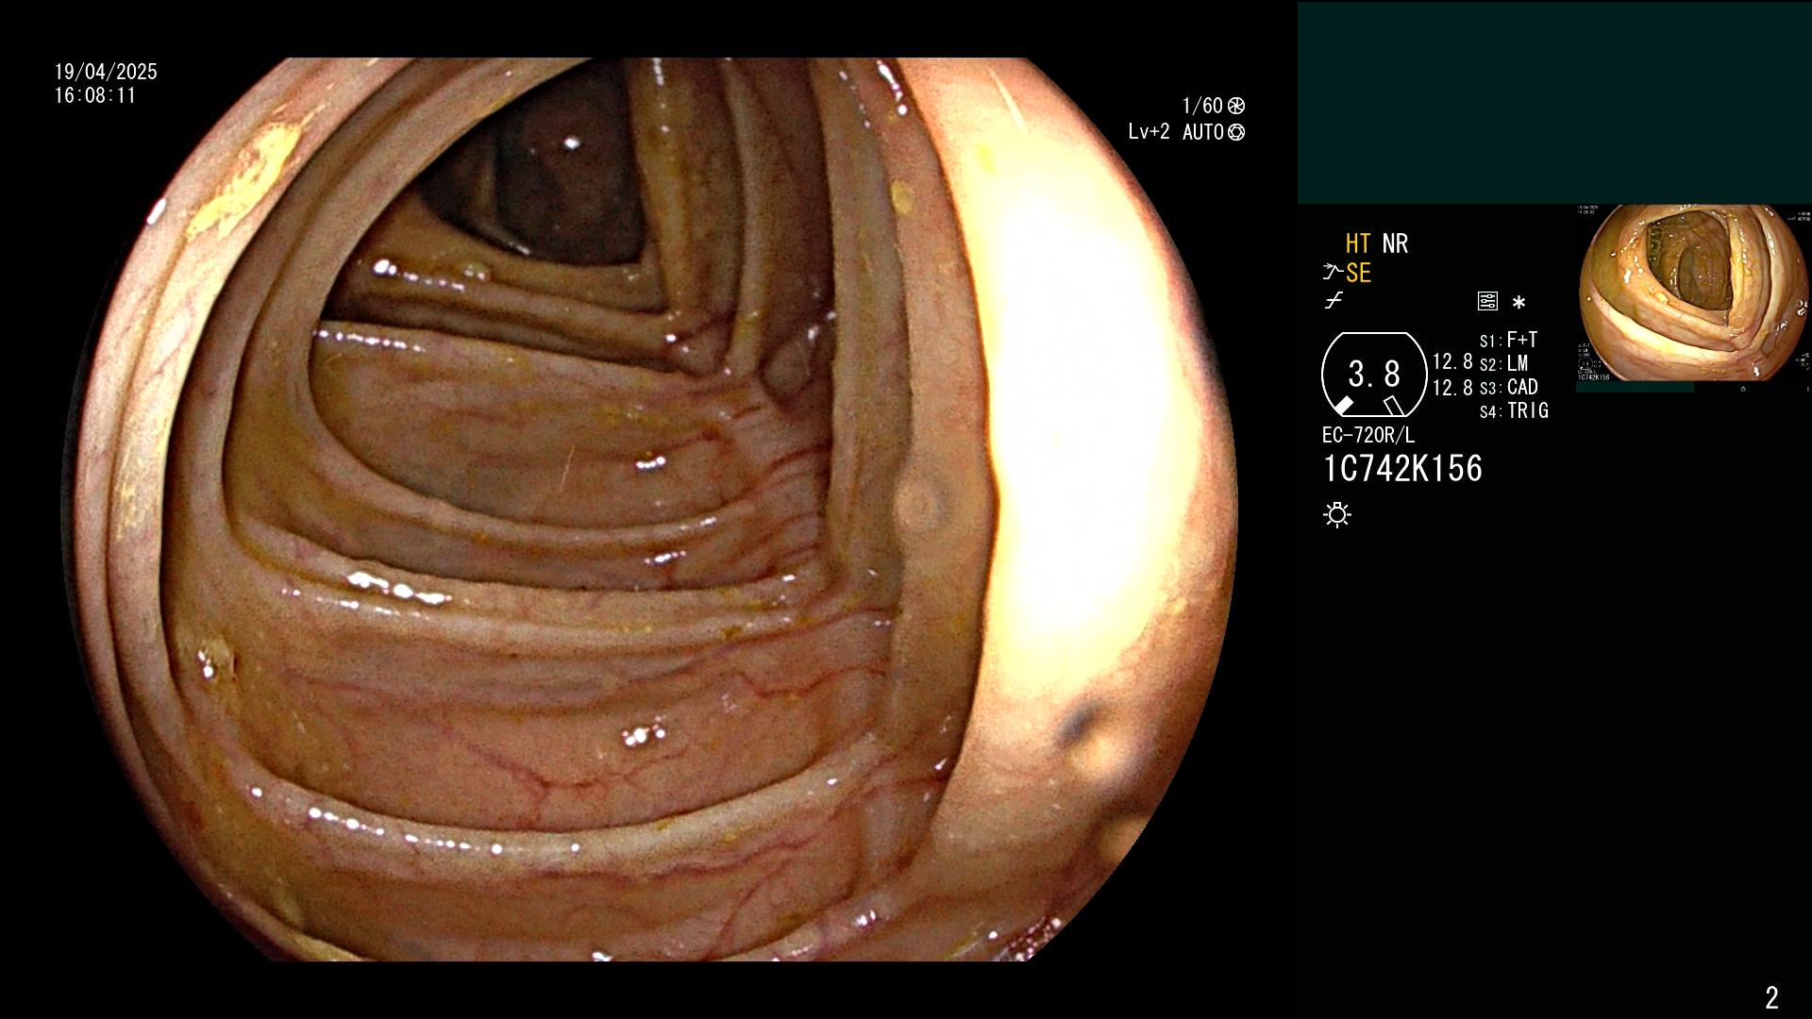This screenshot has width=1812, height=1019.
Task: Click the lower 12.8 diameter value
Action: click(x=1452, y=387)
